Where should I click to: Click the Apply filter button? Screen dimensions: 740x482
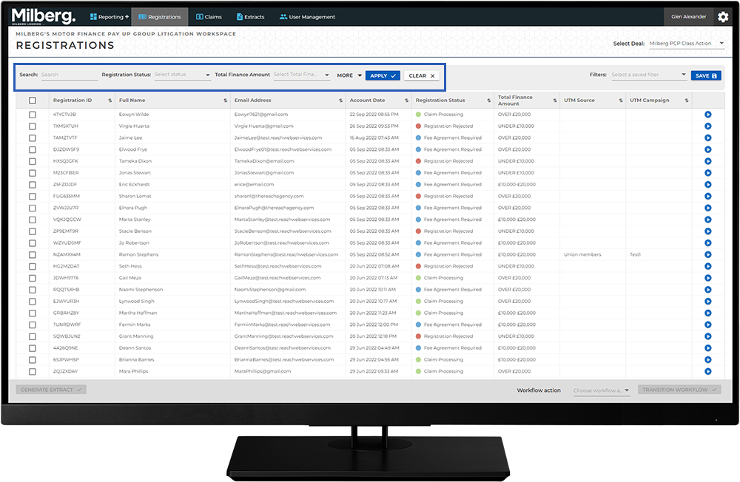(x=383, y=75)
